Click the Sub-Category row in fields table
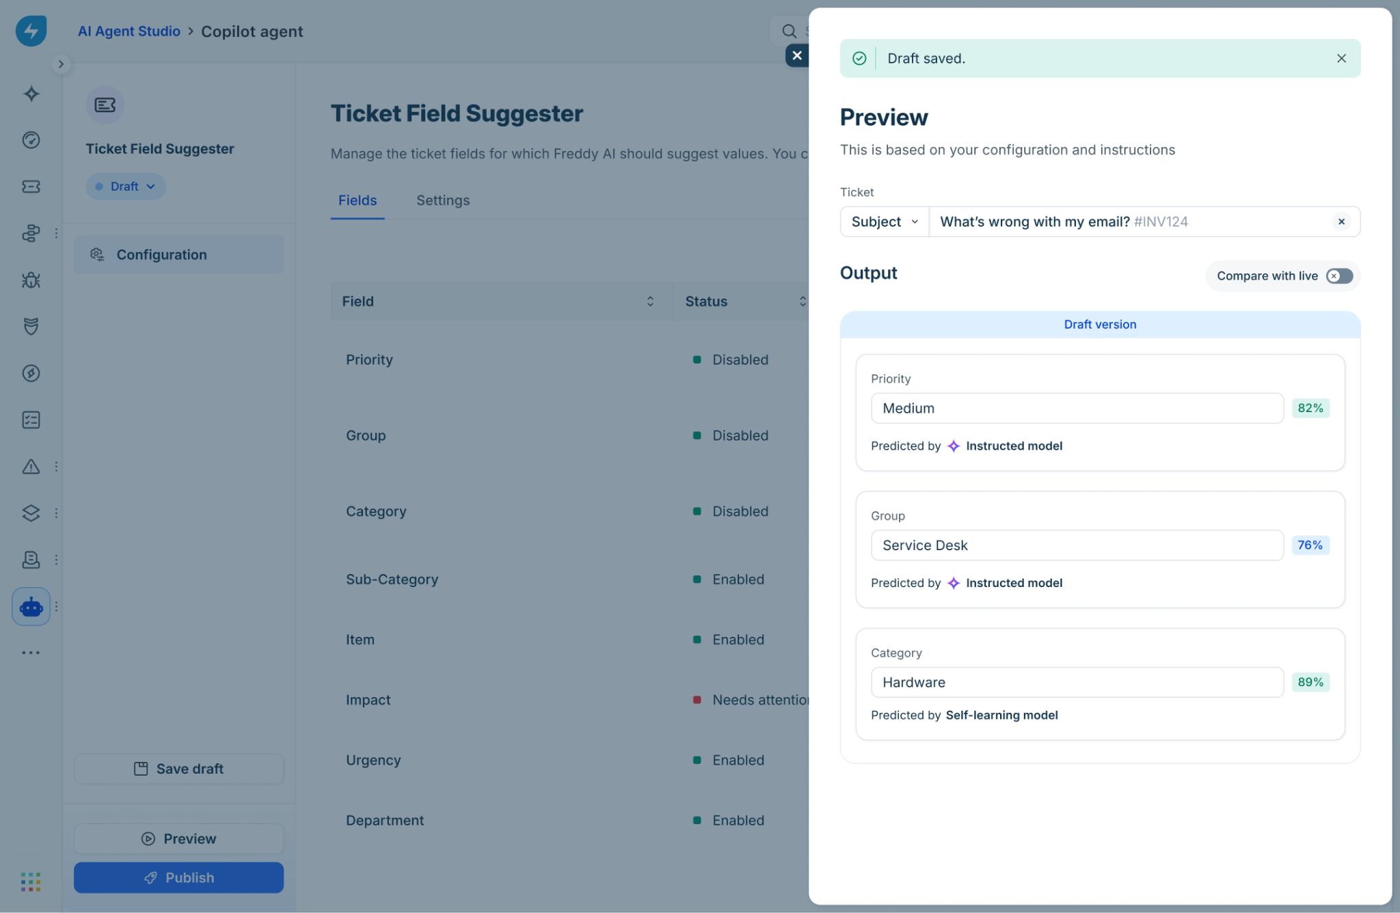Viewport: 1400px width, 913px height. tap(570, 580)
